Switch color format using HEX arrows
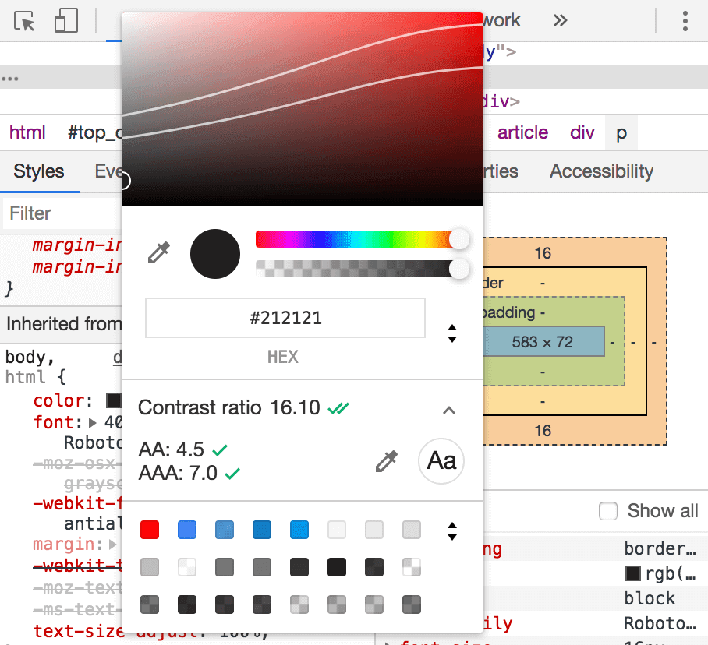The width and height of the screenshot is (708, 645). click(451, 333)
